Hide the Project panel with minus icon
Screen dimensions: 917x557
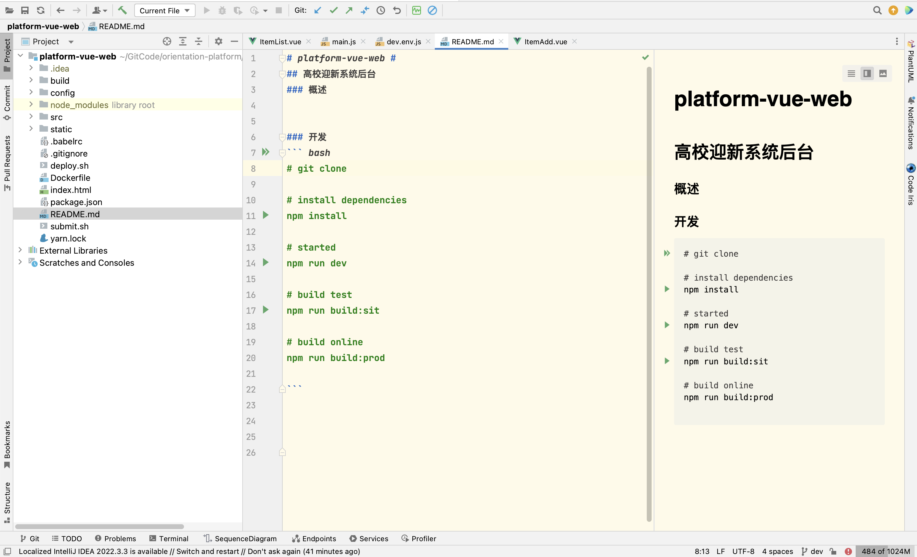point(234,41)
